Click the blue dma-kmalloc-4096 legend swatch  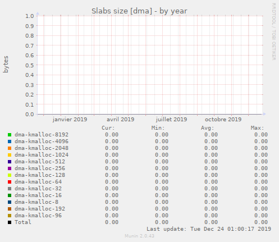tap(10, 141)
